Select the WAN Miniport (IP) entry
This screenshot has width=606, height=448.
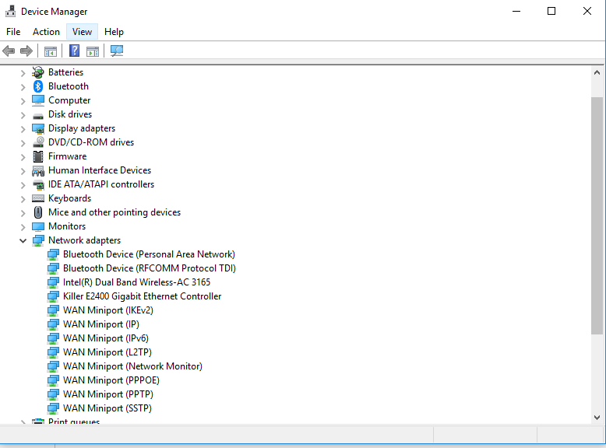[101, 324]
